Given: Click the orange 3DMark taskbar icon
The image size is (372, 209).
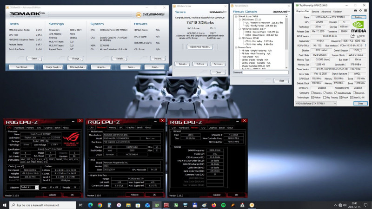Looking at the screenshot, I should [252, 205].
